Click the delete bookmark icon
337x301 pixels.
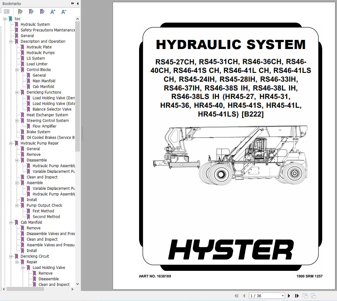coord(20,12)
